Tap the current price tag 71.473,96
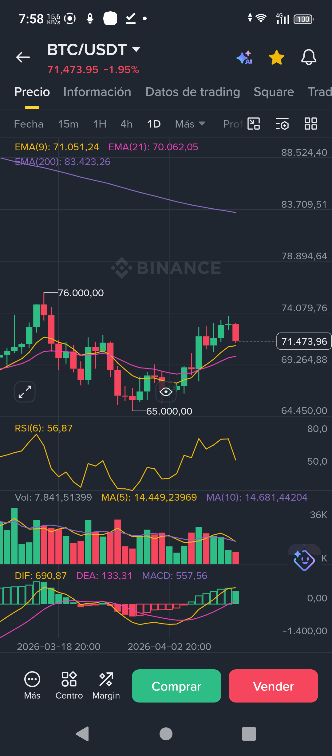Viewport: 332px width, 756px height. coord(304,341)
